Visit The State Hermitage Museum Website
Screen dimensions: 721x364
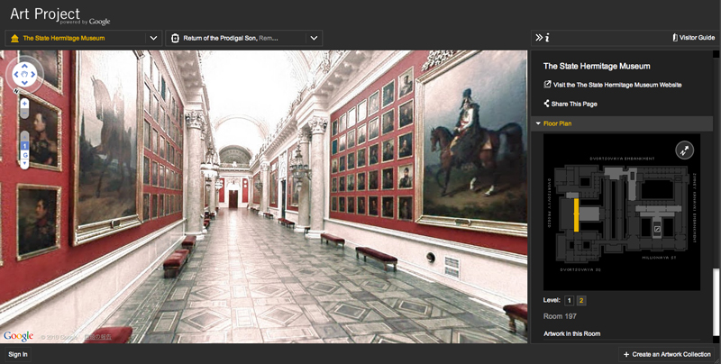pyautogui.click(x=612, y=85)
